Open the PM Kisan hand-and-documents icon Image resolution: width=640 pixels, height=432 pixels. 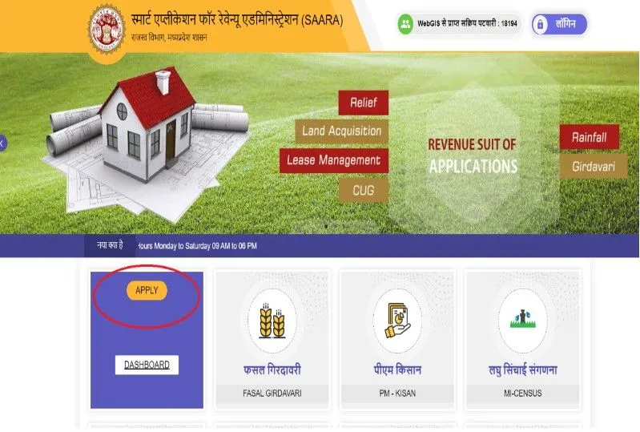397,321
